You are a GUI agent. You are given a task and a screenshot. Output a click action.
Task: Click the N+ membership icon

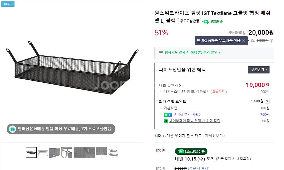pos(168,115)
